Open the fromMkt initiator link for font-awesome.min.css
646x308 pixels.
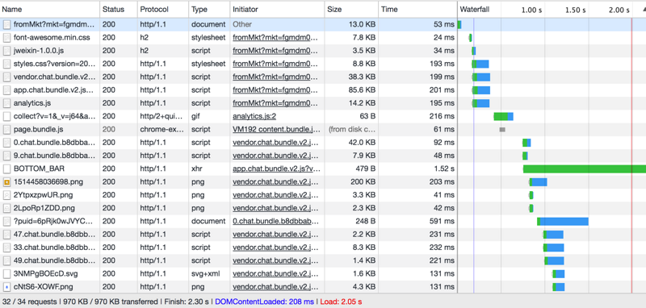(275, 37)
